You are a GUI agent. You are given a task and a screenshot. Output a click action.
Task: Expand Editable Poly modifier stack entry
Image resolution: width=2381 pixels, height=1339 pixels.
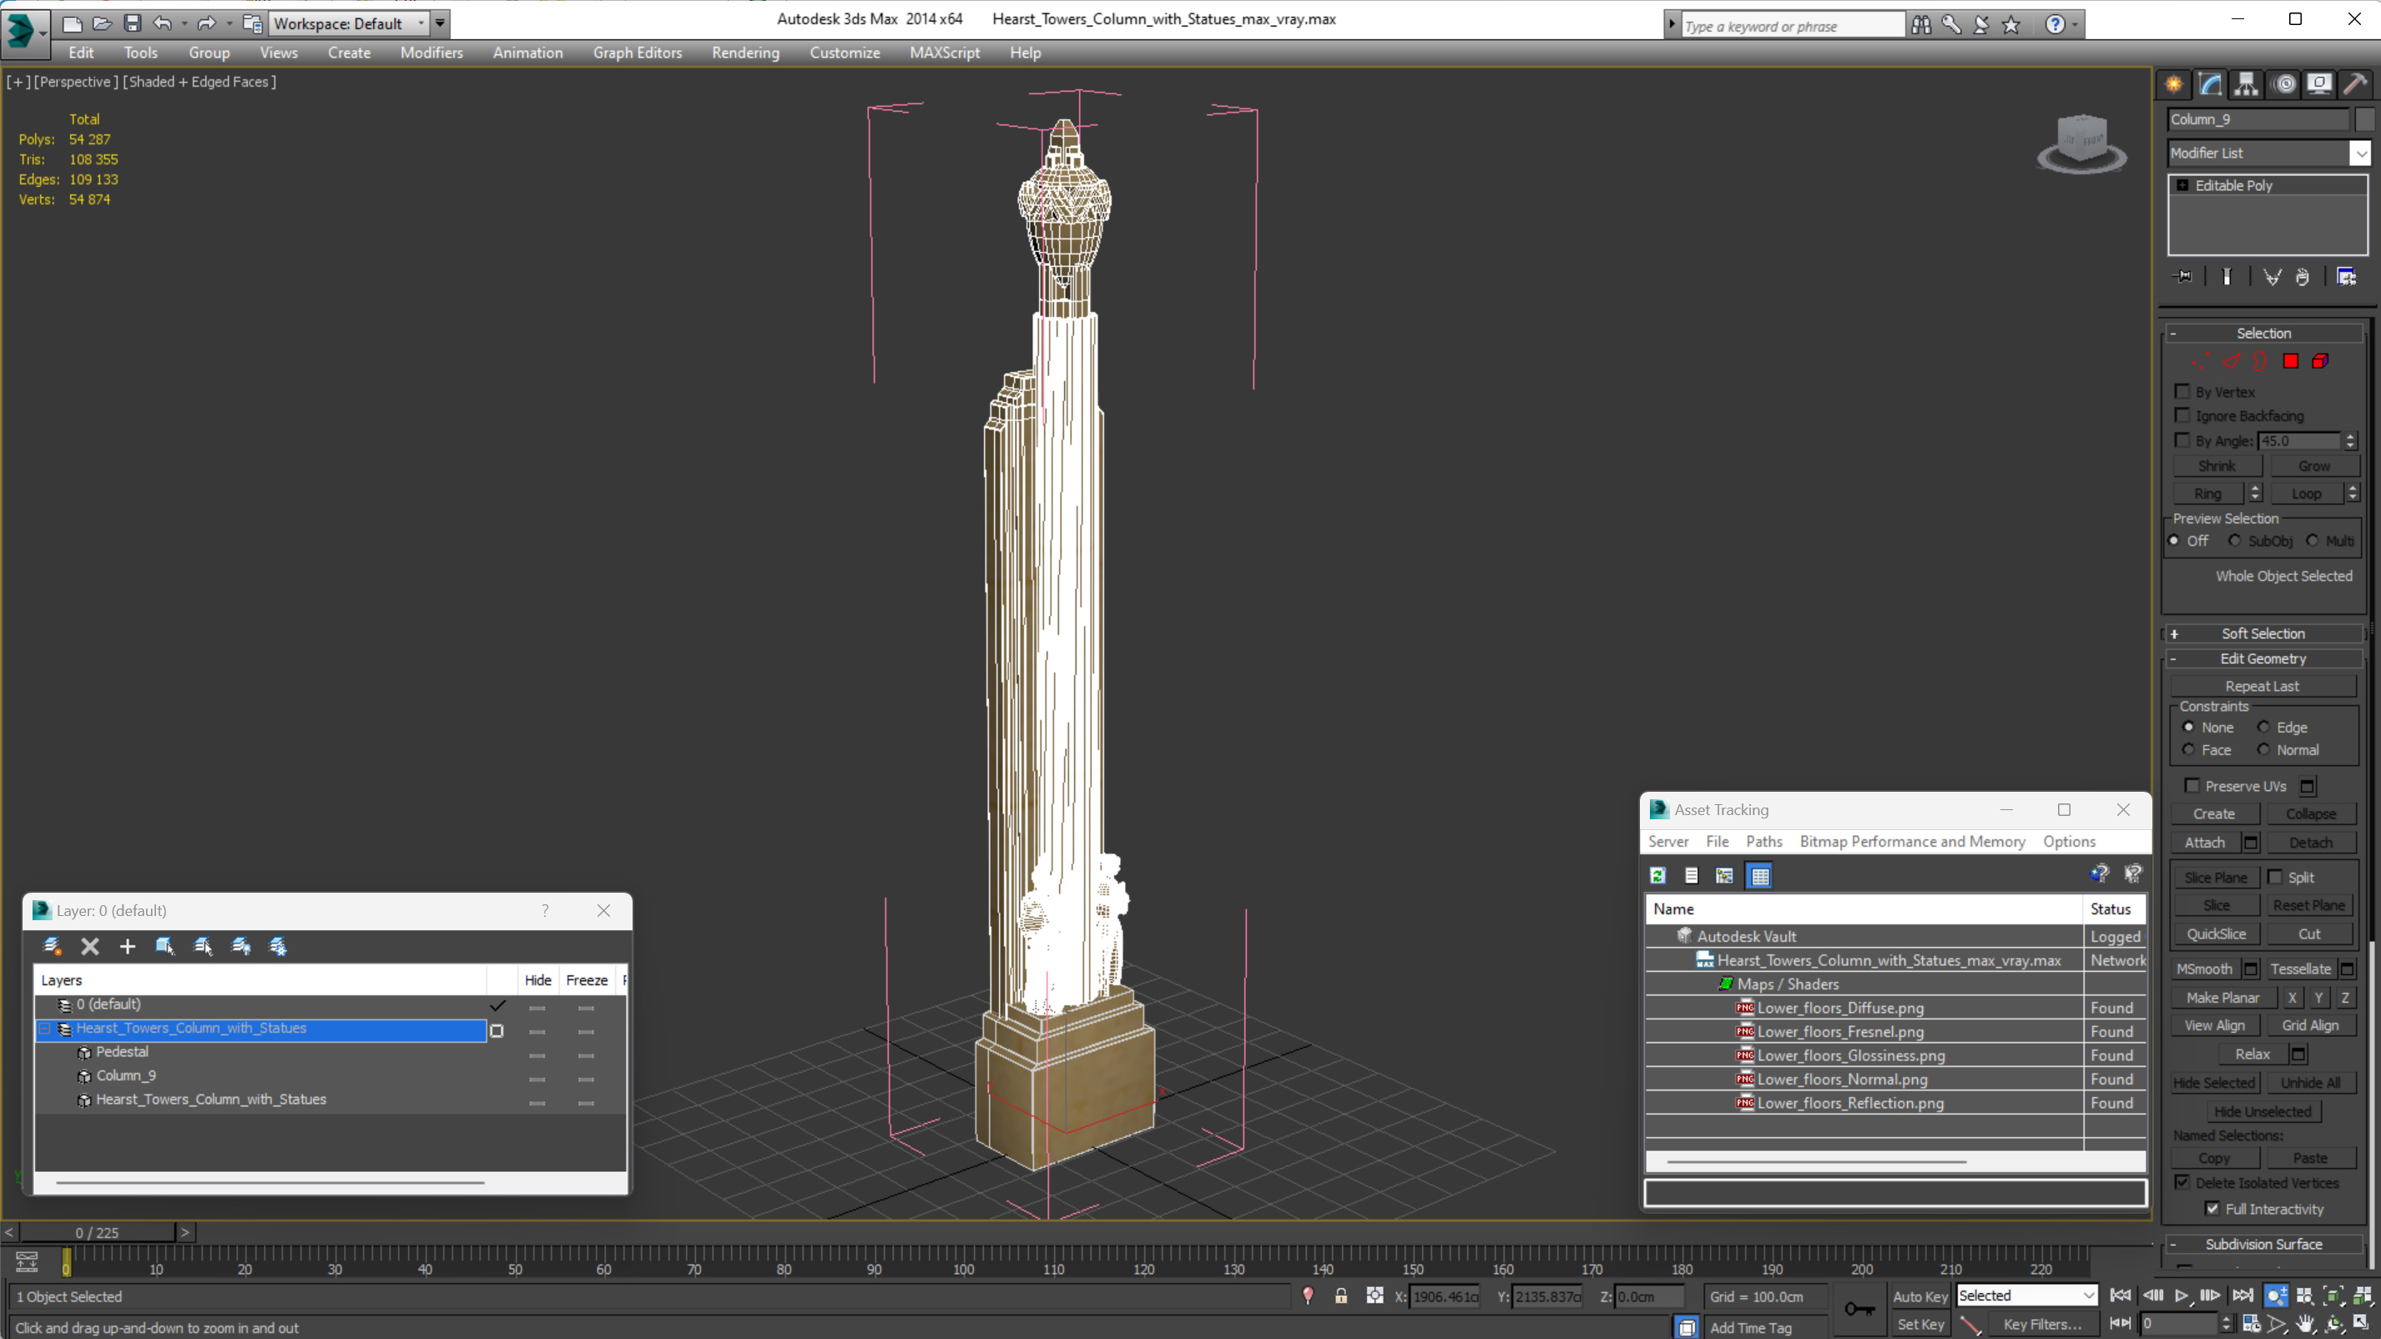coord(2182,185)
